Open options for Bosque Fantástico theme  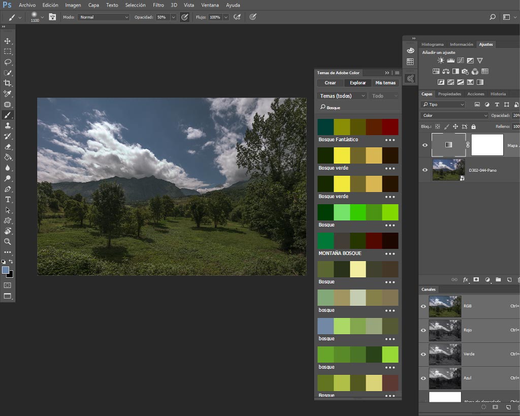(390, 140)
